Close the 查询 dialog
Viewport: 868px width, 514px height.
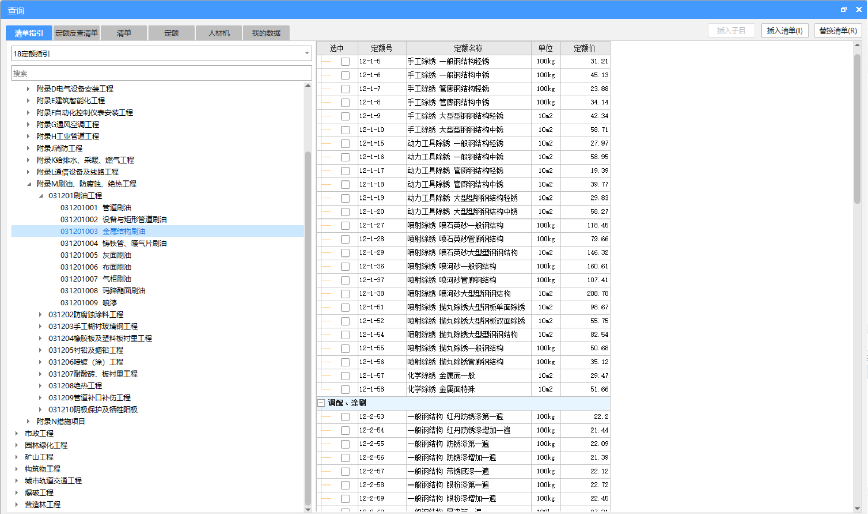859,10
